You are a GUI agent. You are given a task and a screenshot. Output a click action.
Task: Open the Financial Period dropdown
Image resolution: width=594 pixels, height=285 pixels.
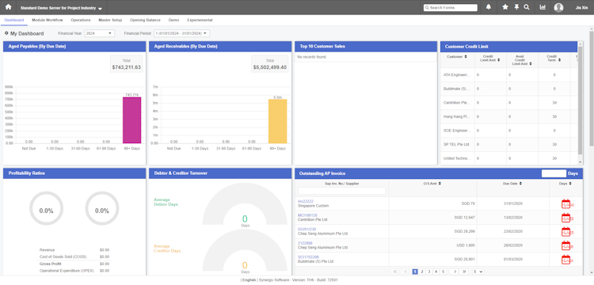click(x=181, y=33)
